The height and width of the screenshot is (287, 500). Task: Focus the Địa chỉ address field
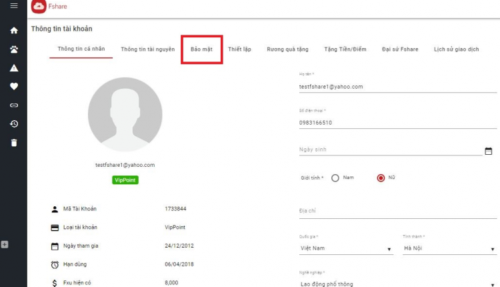pos(397,211)
